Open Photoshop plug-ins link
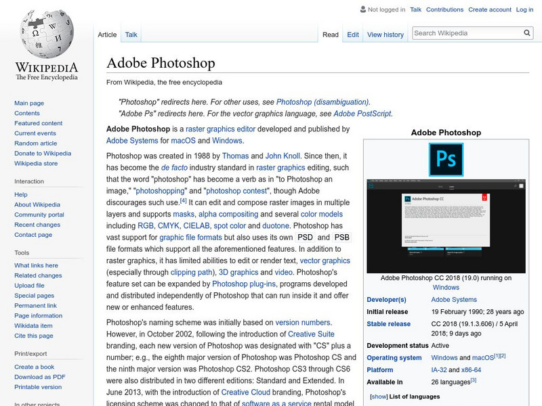The height and width of the screenshot is (406, 542). (244, 284)
